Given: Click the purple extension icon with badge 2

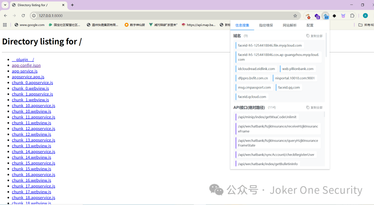Looking at the screenshot, I should [317, 16].
